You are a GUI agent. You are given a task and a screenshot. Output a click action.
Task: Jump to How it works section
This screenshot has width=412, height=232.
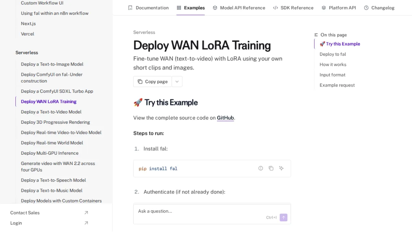coord(333,65)
